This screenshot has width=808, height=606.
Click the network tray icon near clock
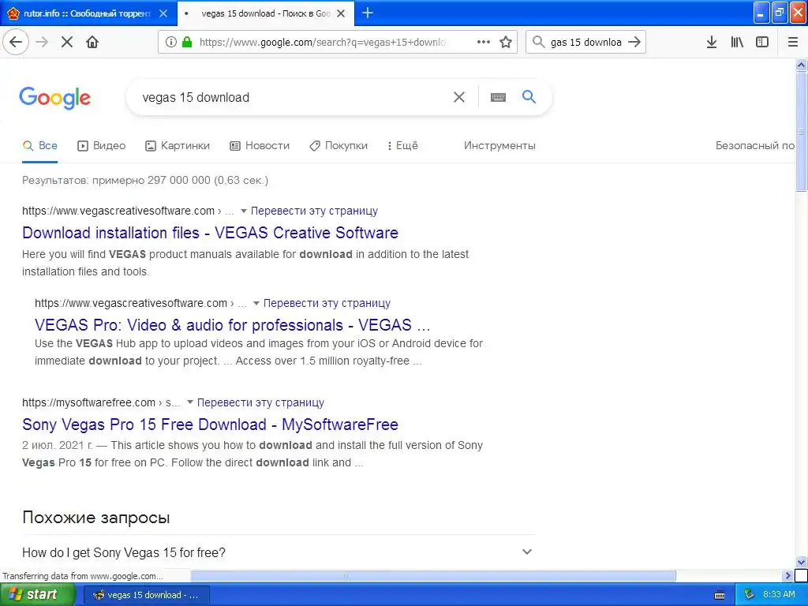click(749, 595)
